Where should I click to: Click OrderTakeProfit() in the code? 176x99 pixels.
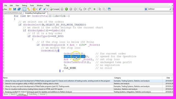point(77,62)
